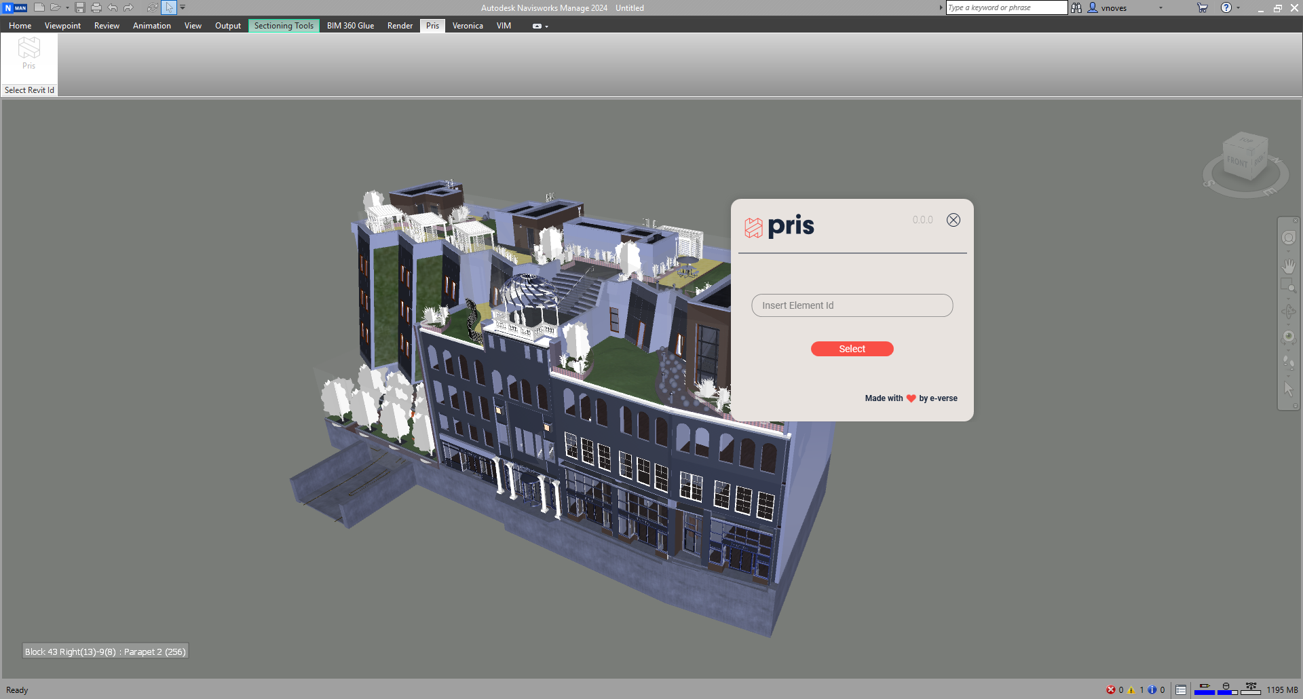Click the Print icon in quick access toolbar
This screenshot has height=699, width=1303.
point(96,7)
